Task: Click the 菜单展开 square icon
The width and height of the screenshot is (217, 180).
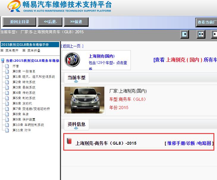Action: (x=2, y=50)
